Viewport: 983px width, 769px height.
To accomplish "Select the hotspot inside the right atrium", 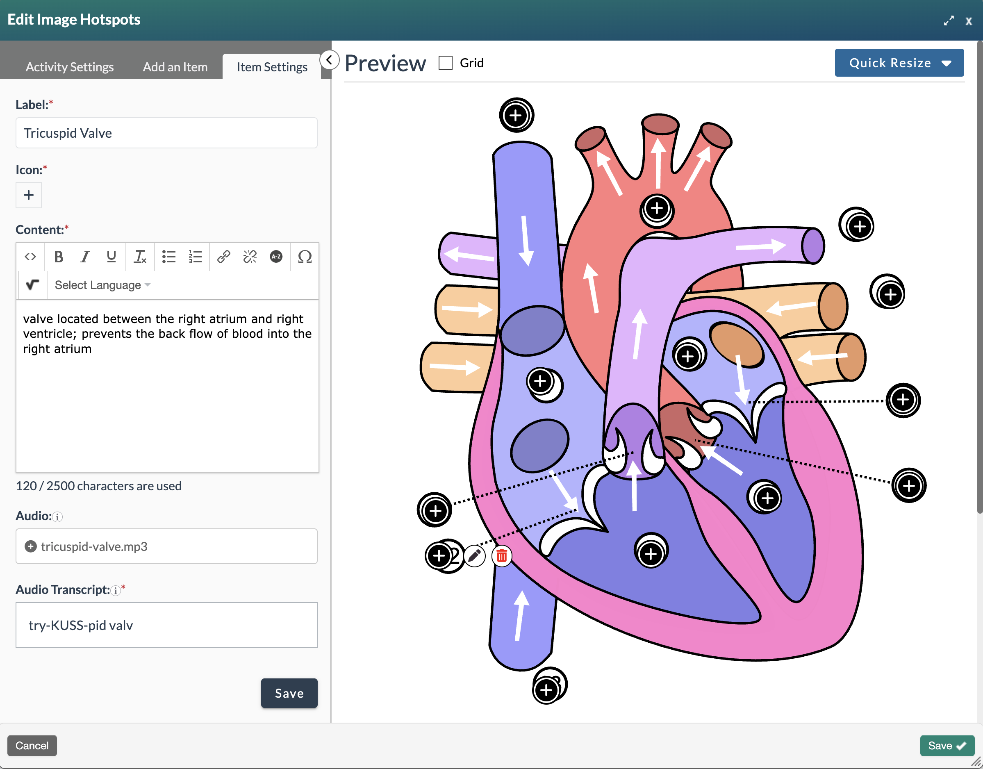I will (x=540, y=381).
